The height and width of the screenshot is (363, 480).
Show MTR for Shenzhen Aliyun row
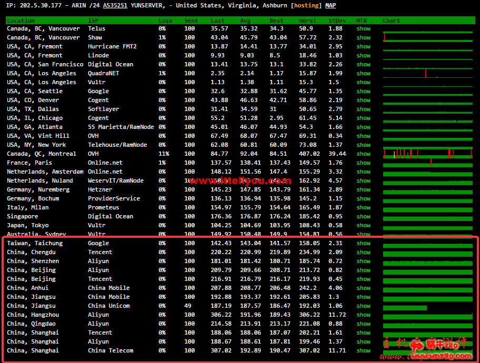click(x=363, y=261)
